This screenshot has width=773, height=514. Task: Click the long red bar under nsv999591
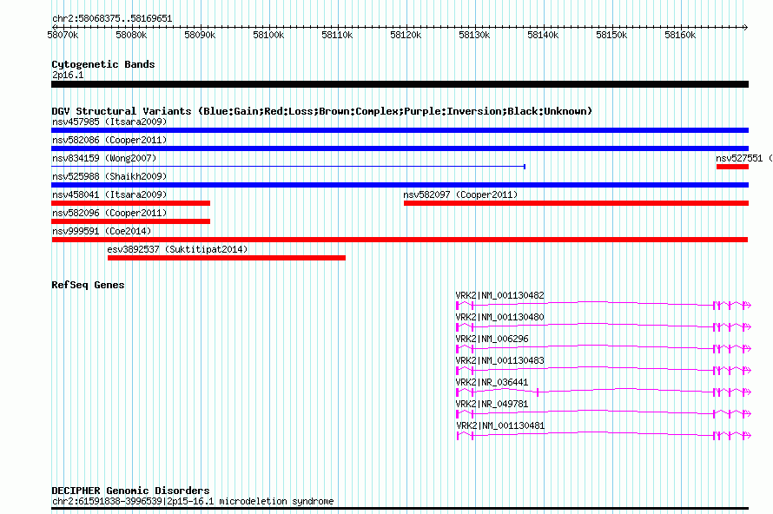coord(400,240)
